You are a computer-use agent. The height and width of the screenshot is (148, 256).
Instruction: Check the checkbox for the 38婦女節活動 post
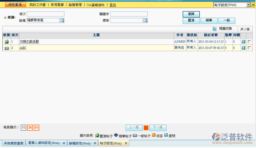coord(250,42)
